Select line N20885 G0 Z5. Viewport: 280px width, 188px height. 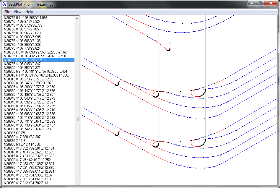point(39,133)
